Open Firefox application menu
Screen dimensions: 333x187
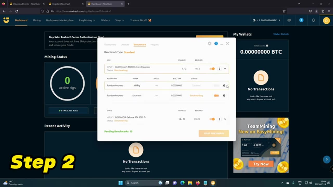coord(329,11)
